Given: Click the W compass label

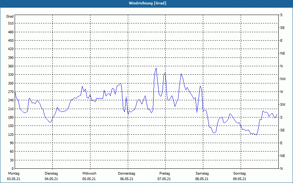Looking at the screenshot, I should click(x=282, y=92).
